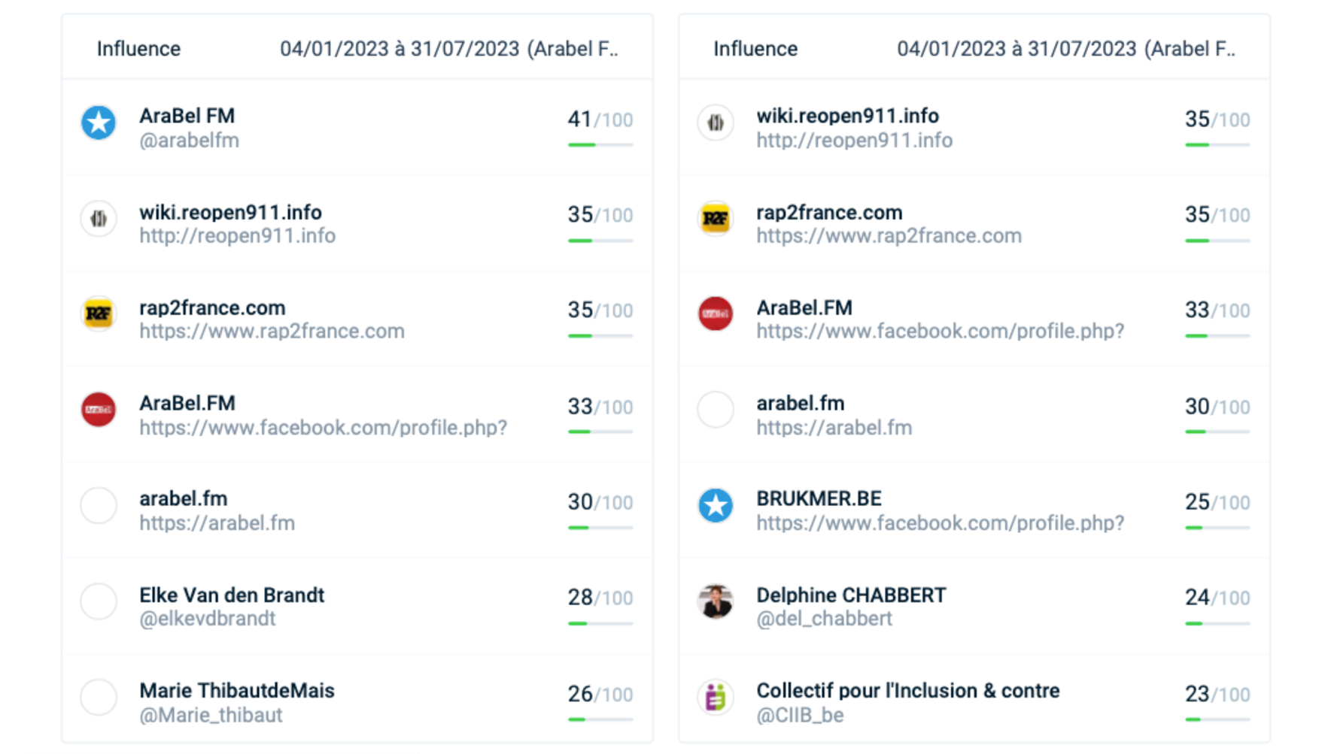1334x754 pixels.
Task: Click BRUKMER.BE's blue star avatar
Action: pyautogui.click(x=716, y=505)
